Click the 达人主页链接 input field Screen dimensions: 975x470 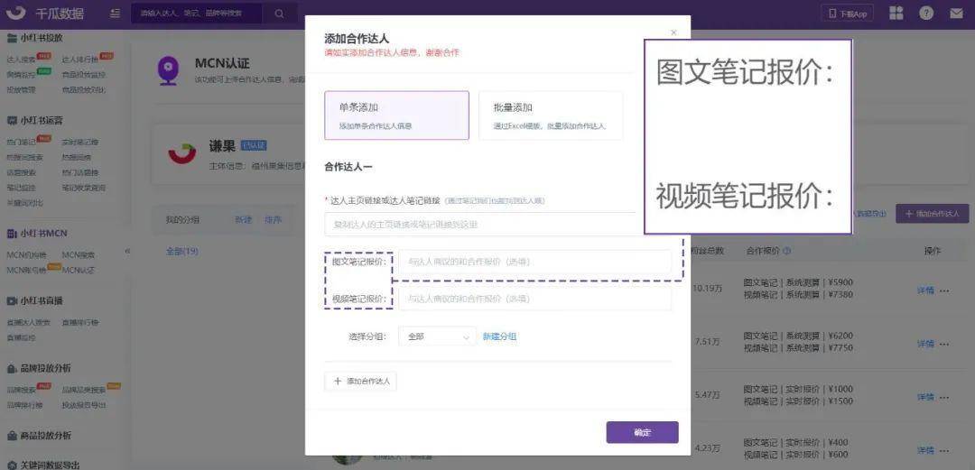point(479,224)
